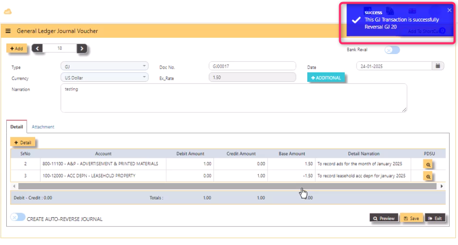
Task: Go to the next voucher record arrow
Action: [x=82, y=48]
